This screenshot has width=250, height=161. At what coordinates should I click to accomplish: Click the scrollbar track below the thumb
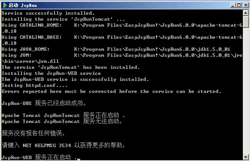pos(246,94)
